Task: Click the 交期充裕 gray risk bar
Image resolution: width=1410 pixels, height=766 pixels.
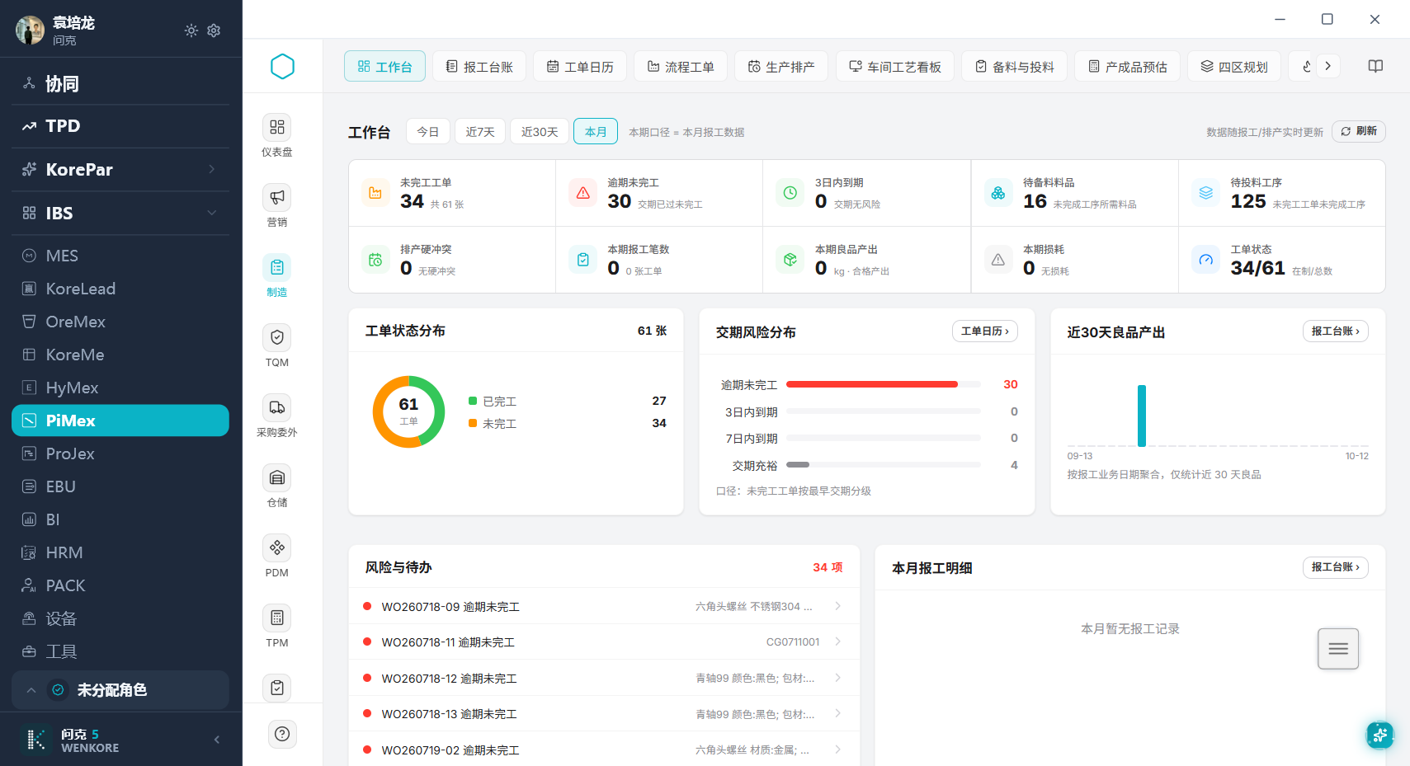Action: tap(798, 465)
